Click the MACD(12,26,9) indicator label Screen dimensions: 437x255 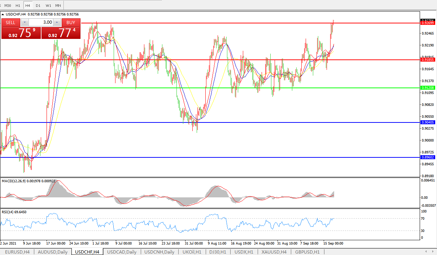tap(14, 181)
